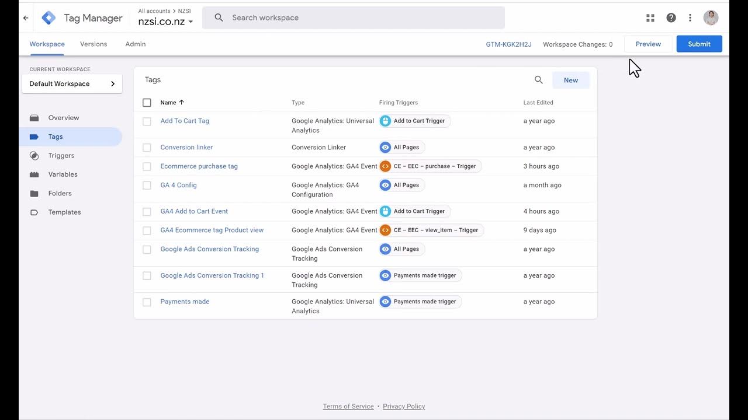Click the user profile avatar
Image resolution: width=748 pixels, height=420 pixels.
click(x=711, y=18)
